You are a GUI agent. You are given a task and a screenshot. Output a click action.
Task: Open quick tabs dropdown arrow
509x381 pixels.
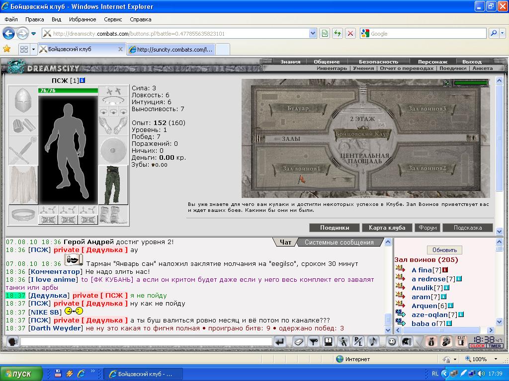tap(33, 49)
